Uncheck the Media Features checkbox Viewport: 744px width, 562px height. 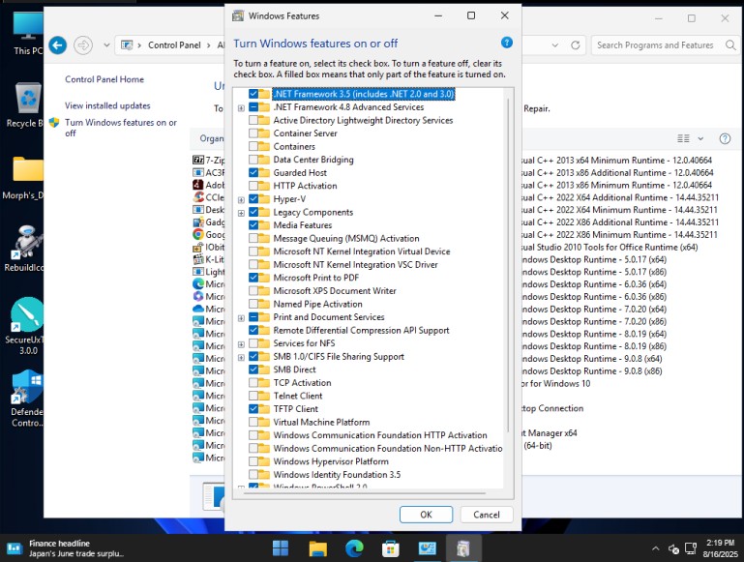coord(253,225)
